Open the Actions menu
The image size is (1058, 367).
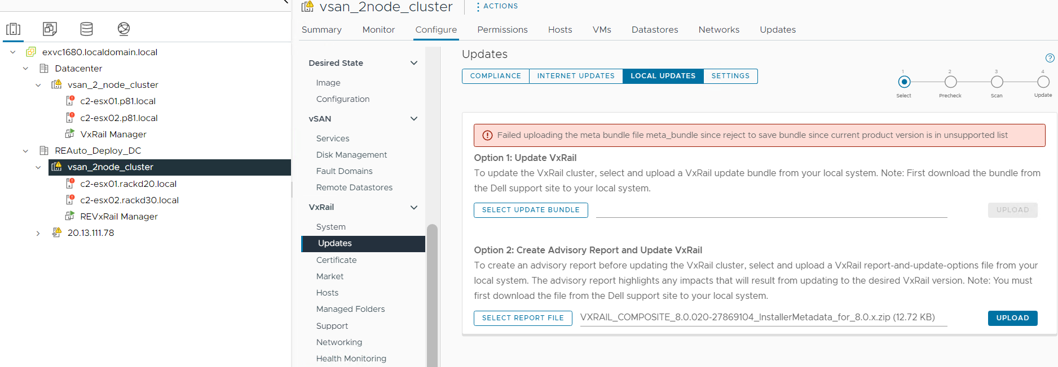tap(497, 6)
